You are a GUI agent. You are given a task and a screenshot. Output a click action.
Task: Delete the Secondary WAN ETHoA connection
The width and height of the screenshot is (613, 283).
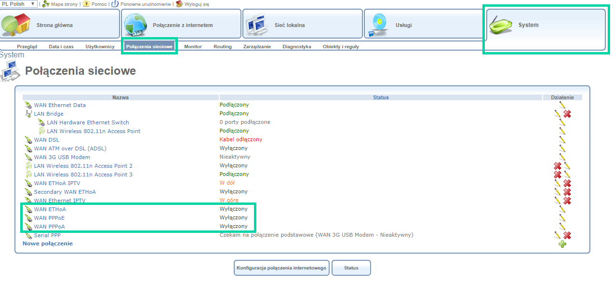point(567,192)
